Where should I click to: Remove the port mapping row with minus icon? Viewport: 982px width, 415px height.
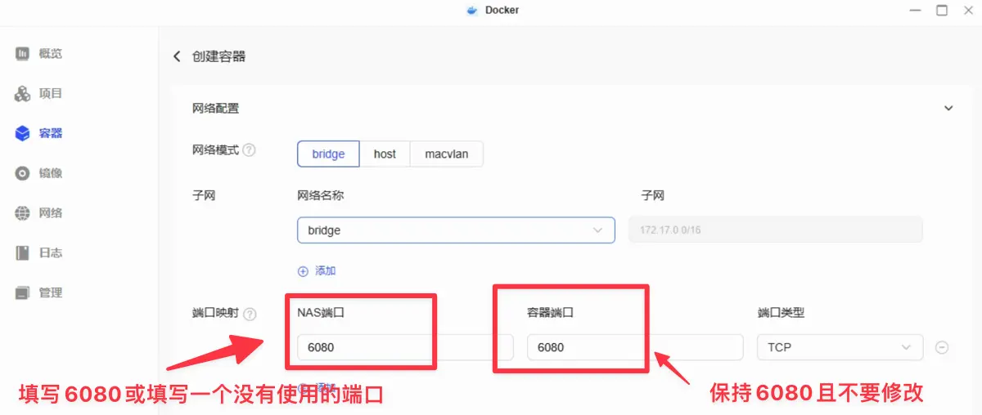942,347
